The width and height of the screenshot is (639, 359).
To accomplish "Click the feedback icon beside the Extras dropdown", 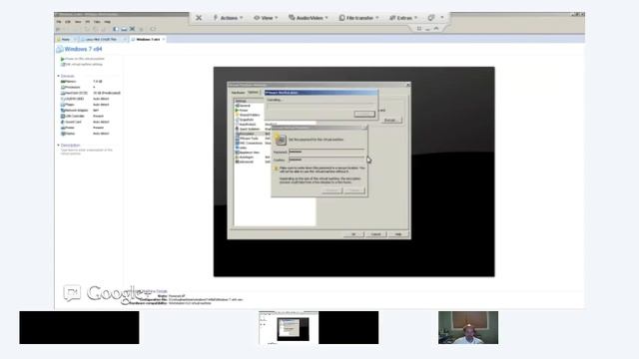I will point(431,18).
